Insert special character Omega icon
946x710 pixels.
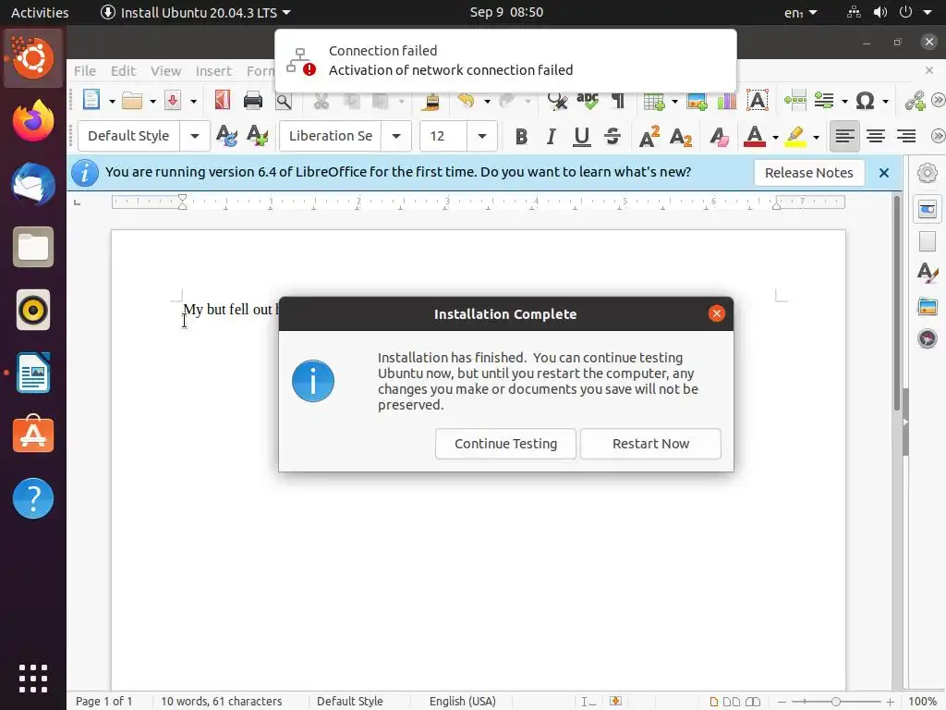click(865, 100)
